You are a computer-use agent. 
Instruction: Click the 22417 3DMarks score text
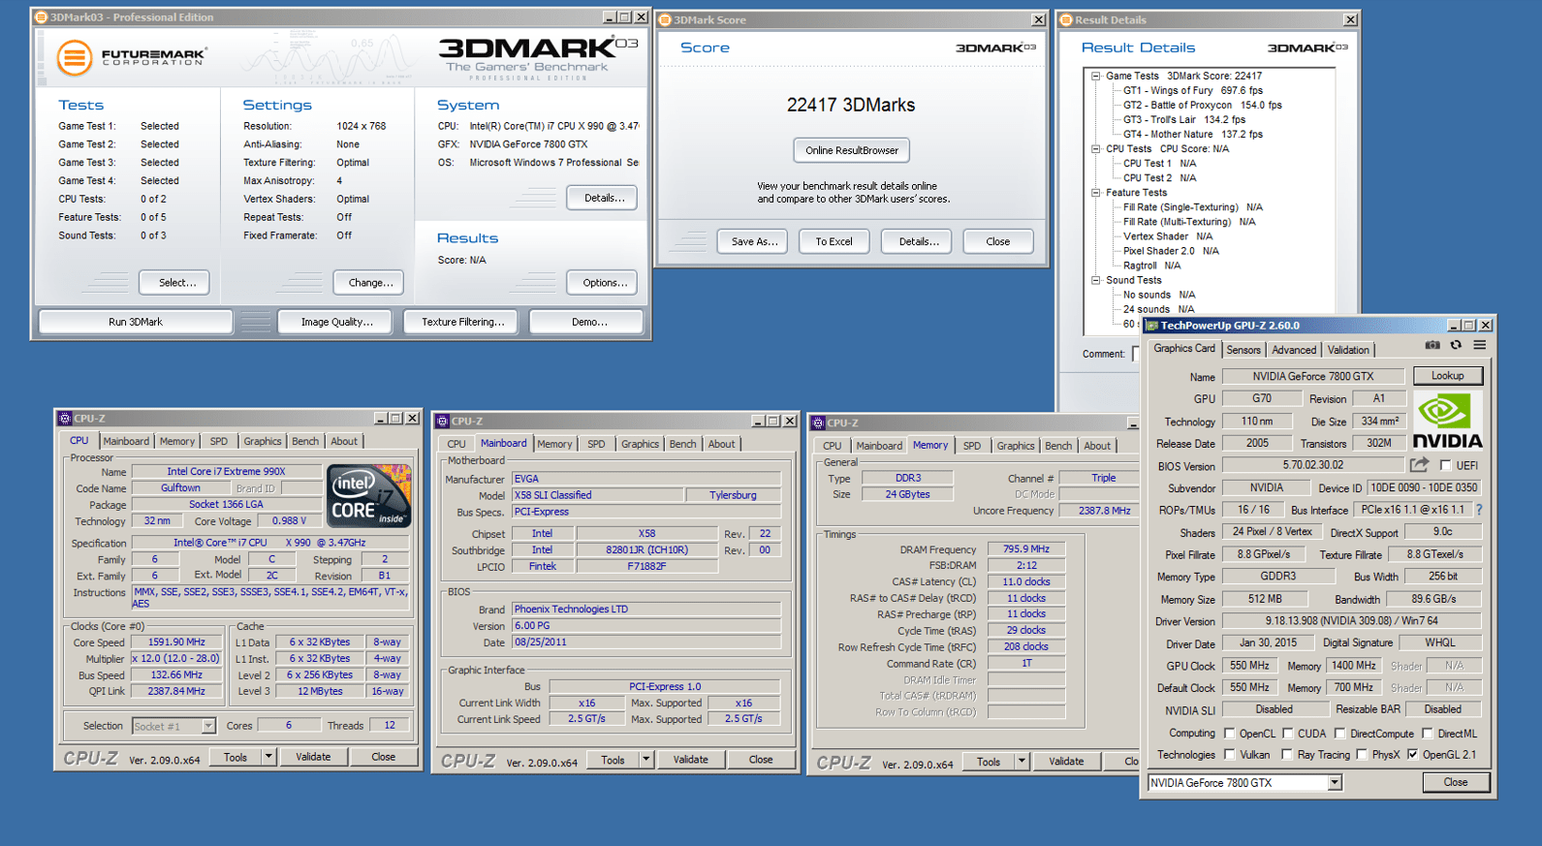click(851, 105)
